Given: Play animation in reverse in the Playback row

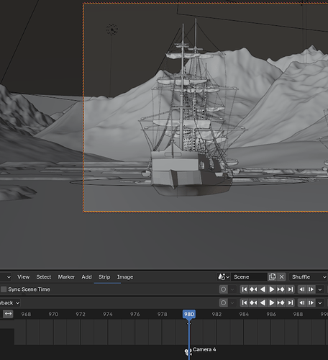Looking at the screenshot, I should [x=263, y=303].
